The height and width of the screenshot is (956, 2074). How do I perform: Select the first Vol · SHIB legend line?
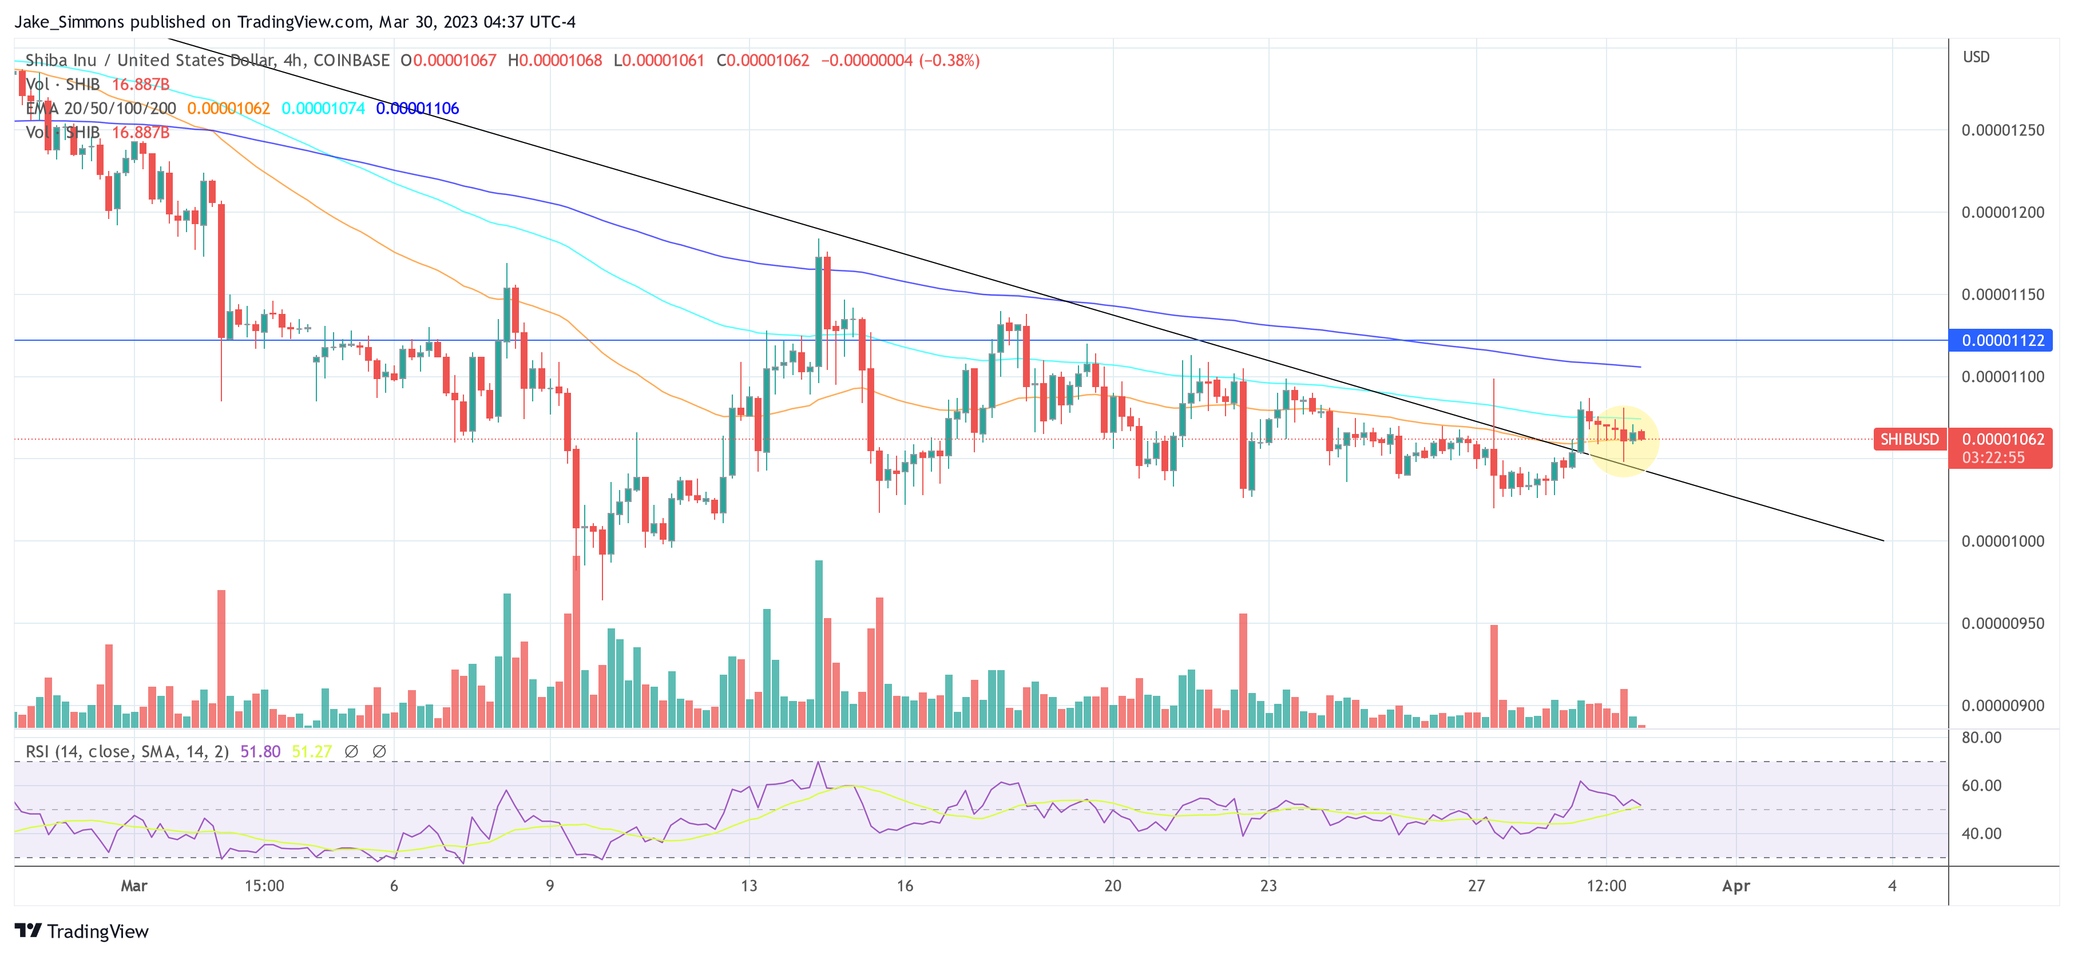coord(97,85)
